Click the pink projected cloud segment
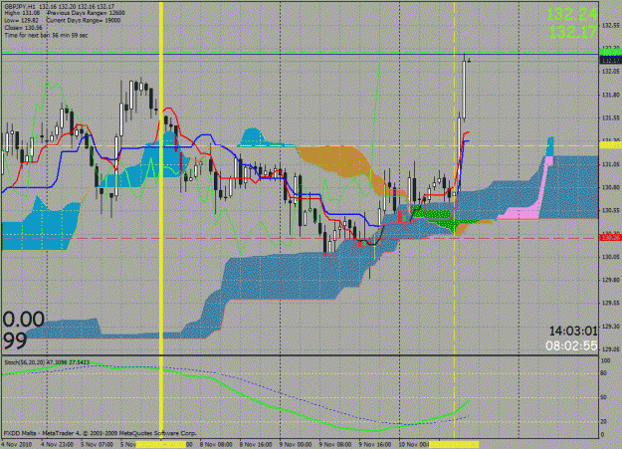Image resolution: width=622 pixels, height=449 pixels. [x=527, y=210]
